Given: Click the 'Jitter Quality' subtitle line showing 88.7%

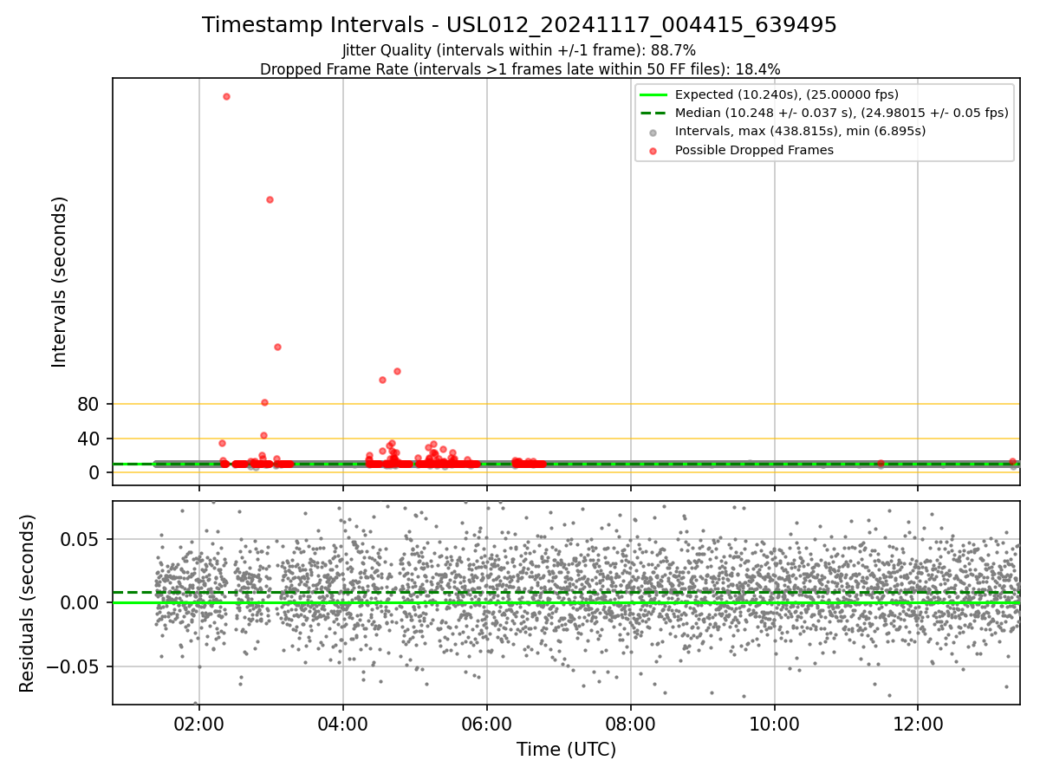Looking at the screenshot, I should coord(519,51).
